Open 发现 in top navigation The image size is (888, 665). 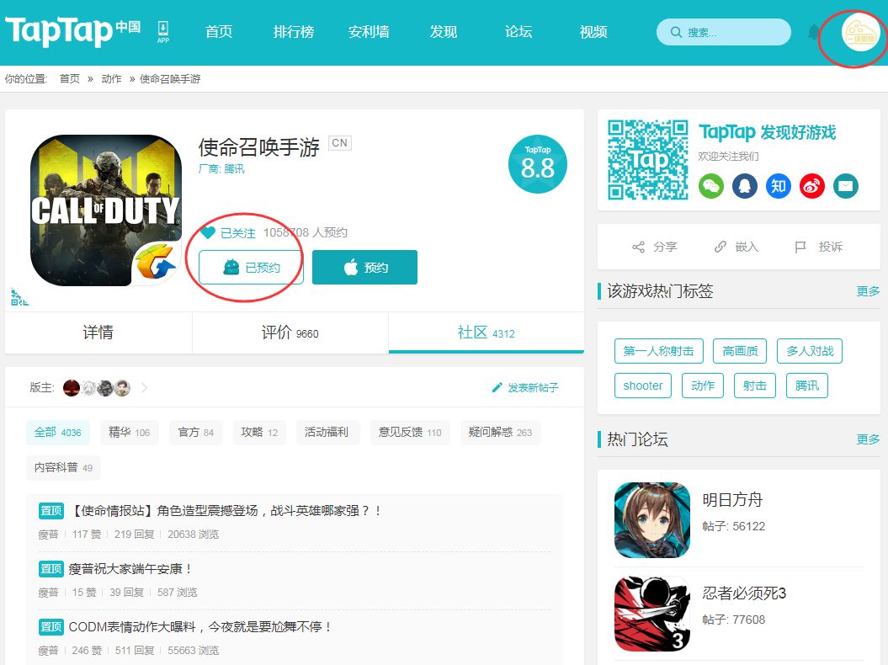[444, 32]
